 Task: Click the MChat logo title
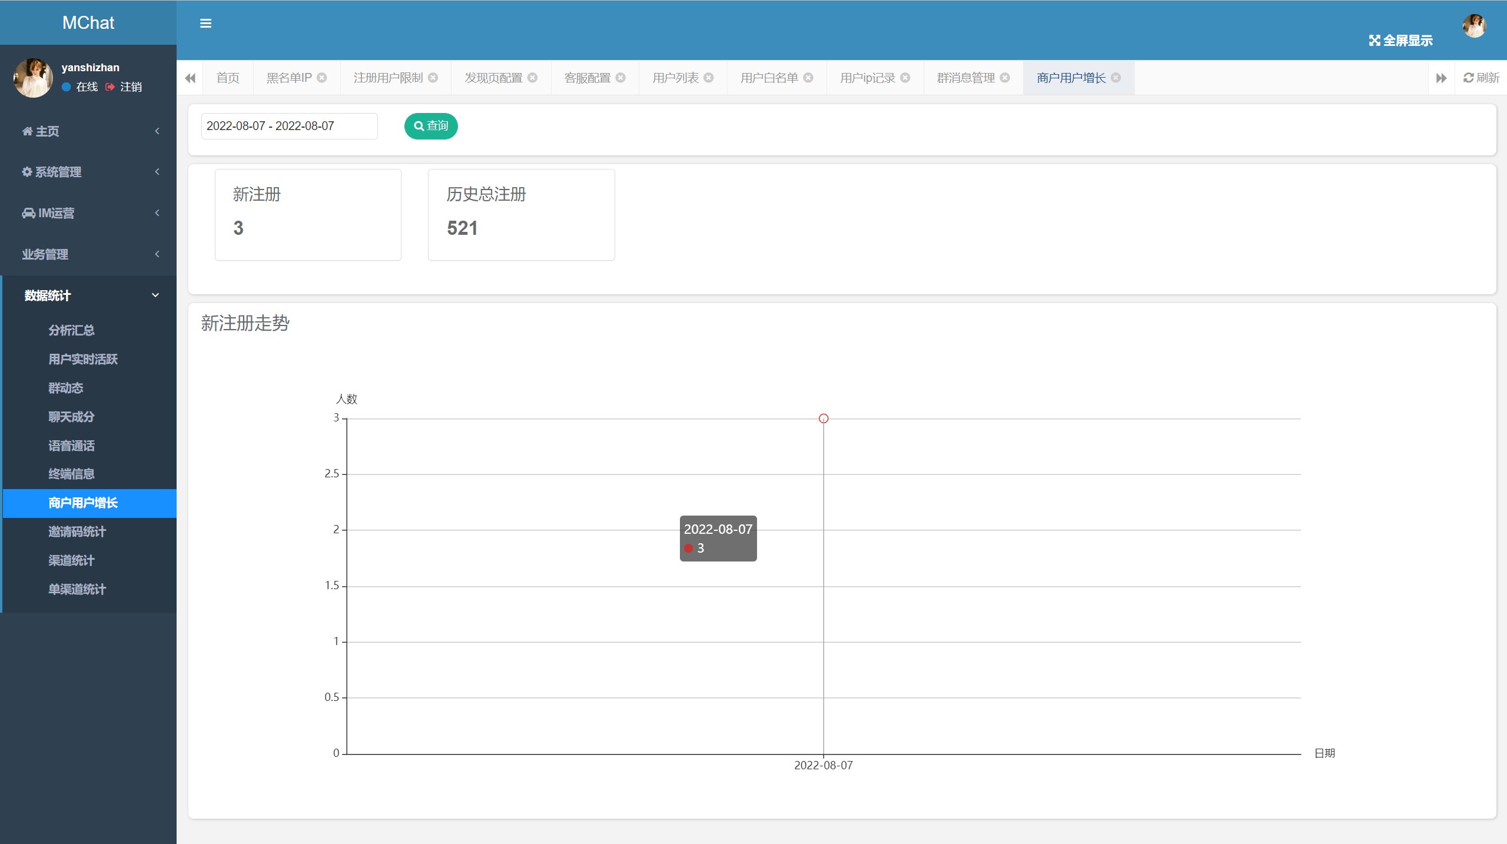pos(88,22)
